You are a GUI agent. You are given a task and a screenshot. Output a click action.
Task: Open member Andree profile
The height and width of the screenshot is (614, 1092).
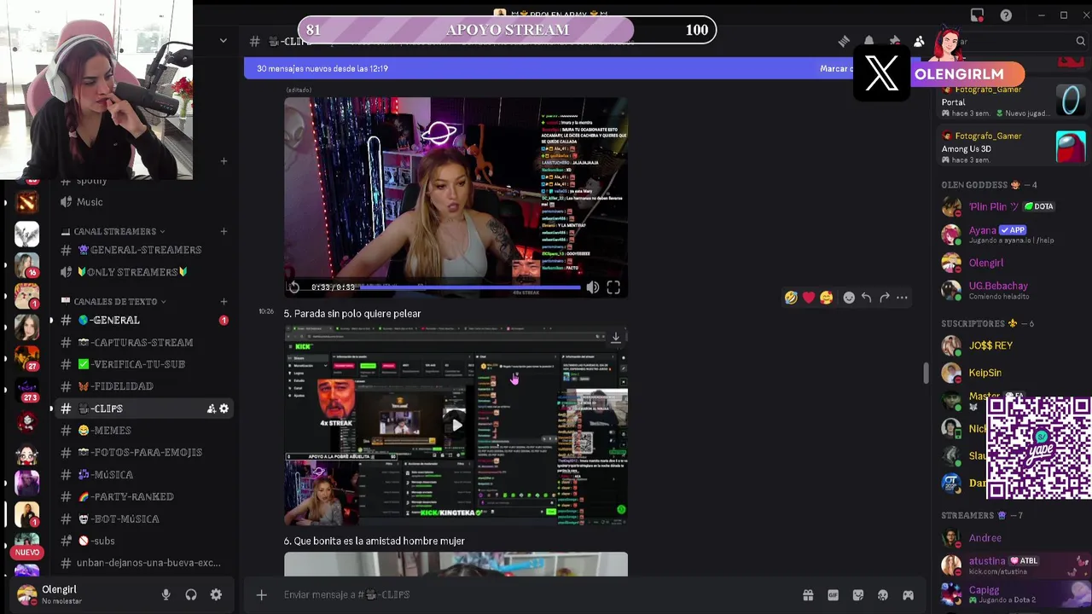(1012, 538)
